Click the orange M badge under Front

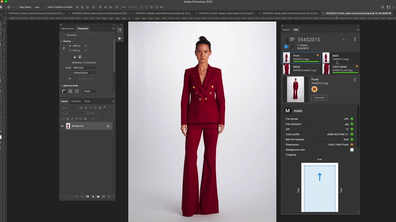point(315,89)
